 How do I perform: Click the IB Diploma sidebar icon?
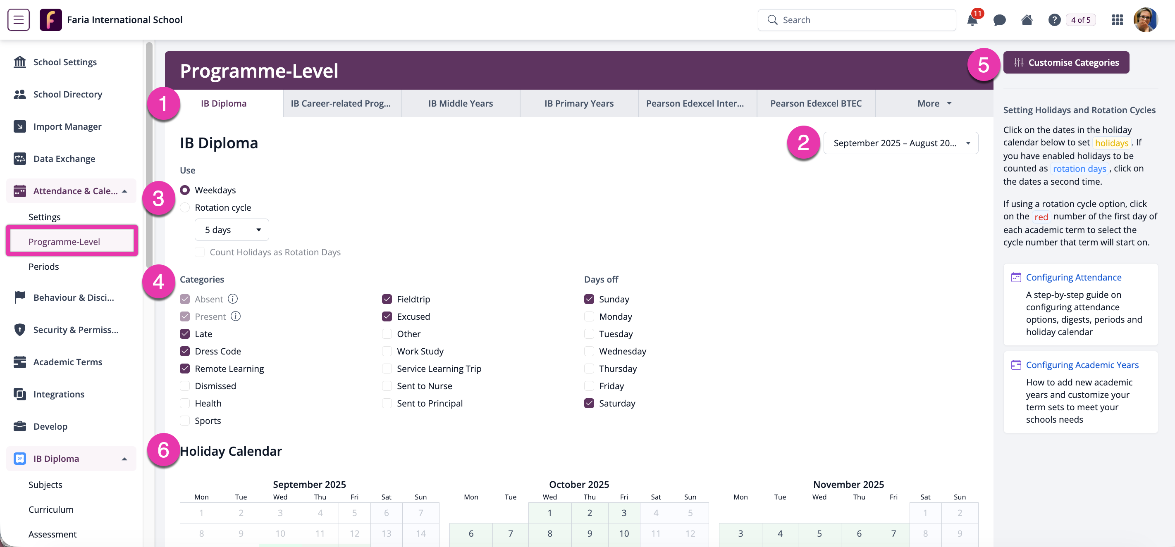click(x=19, y=459)
